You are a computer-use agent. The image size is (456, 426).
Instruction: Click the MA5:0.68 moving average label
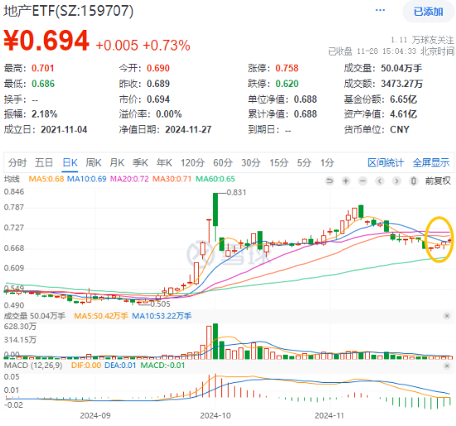click(46, 179)
